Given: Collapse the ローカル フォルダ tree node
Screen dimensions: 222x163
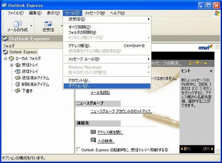Looking at the screenshot, I should [x=5, y=59].
